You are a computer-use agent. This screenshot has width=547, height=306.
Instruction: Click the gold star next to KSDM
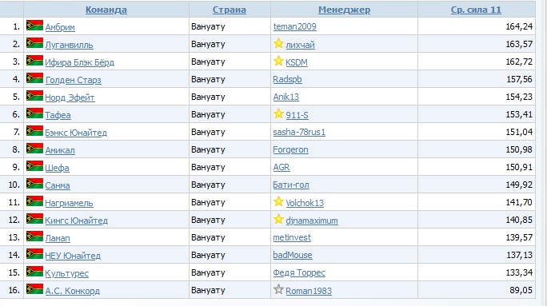pos(278,61)
